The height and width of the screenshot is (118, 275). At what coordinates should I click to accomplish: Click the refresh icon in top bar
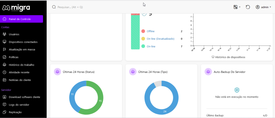coord(248,7)
